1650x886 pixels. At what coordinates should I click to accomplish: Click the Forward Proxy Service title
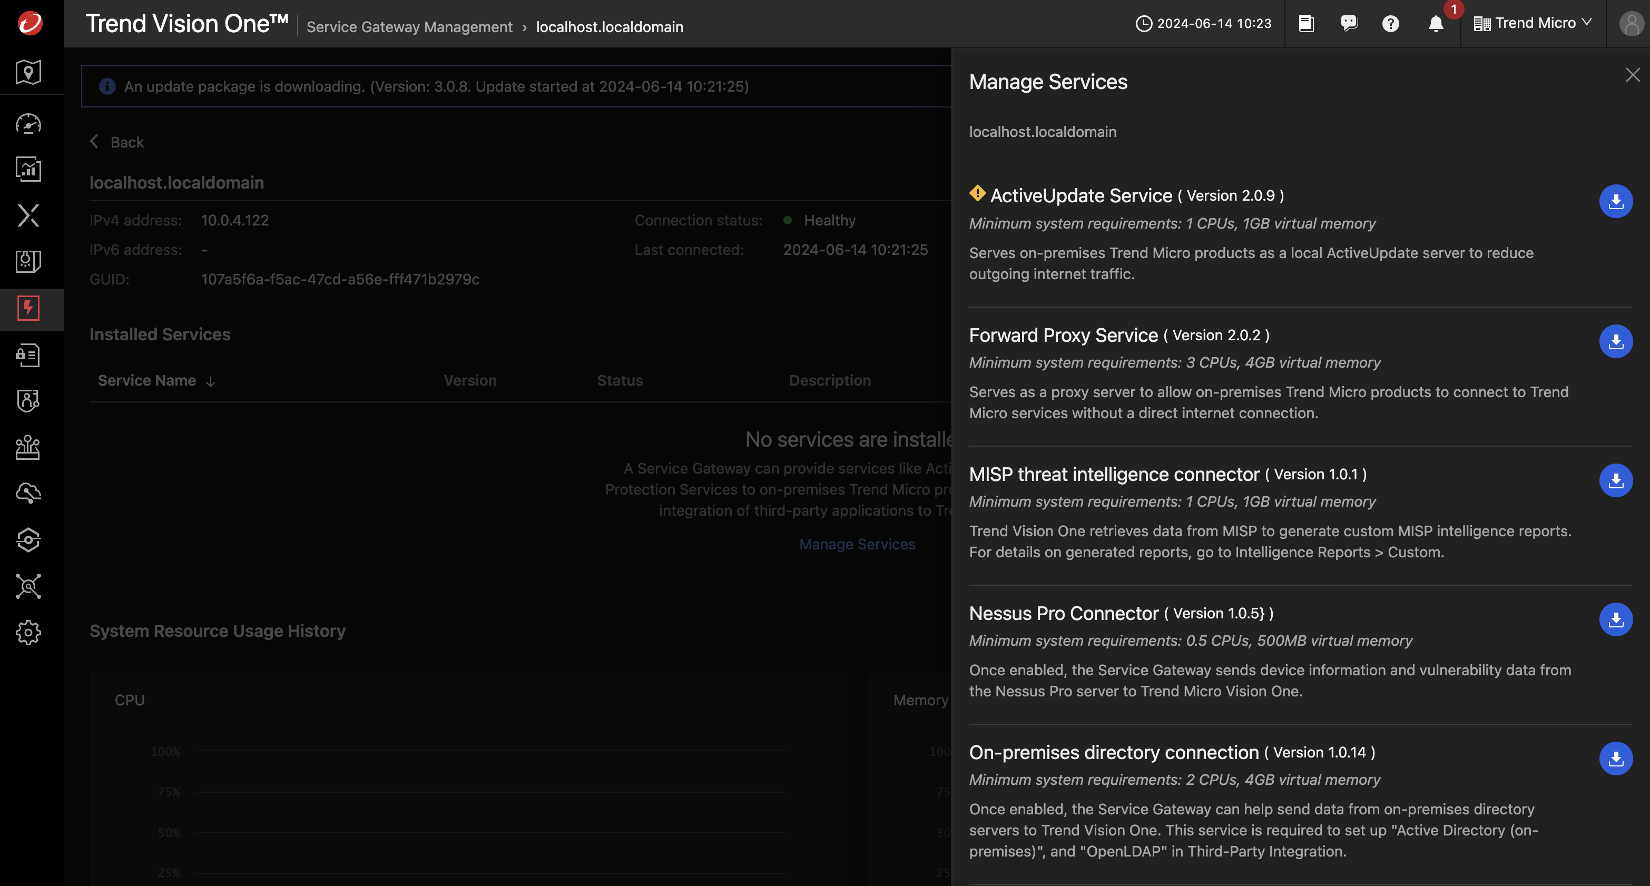1063,335
